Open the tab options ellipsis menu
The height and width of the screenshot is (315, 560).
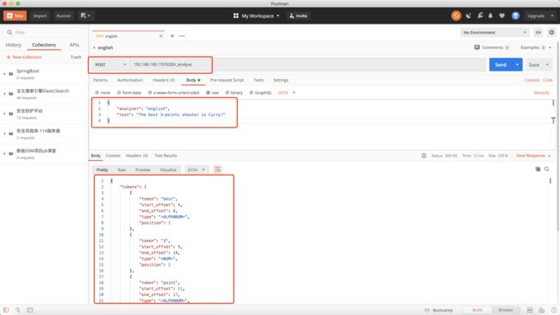182,36
